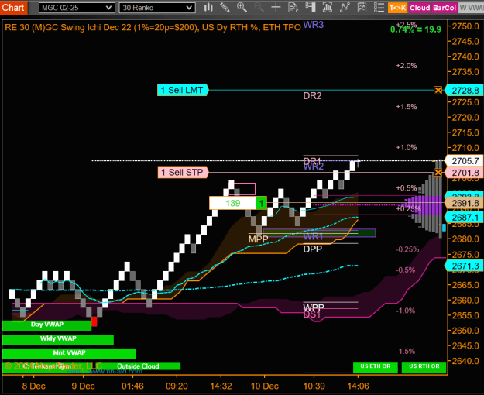Select the drawing tools pencil icon
Viewport: 484px width, 395px height.
point(225,8)
